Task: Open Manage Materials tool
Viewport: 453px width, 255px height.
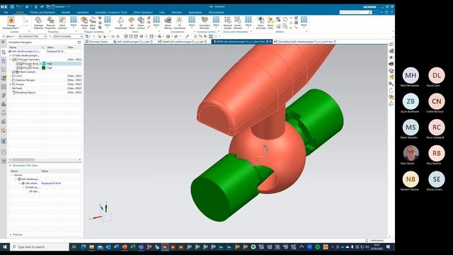Action: pos(38,23)
